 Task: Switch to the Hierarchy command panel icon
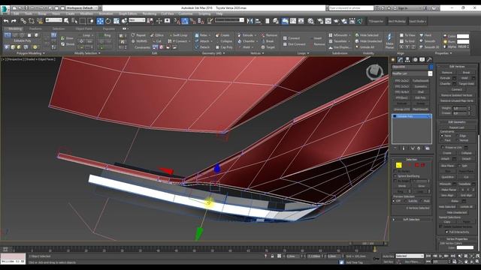coord(407,60)
